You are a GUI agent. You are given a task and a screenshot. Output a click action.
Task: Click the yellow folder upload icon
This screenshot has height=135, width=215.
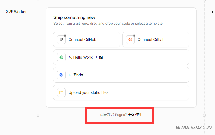pos(61,92)
